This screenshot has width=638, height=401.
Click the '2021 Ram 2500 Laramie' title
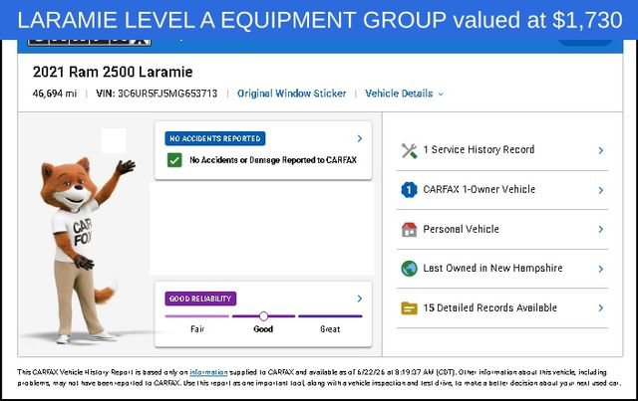click(113, 72)
